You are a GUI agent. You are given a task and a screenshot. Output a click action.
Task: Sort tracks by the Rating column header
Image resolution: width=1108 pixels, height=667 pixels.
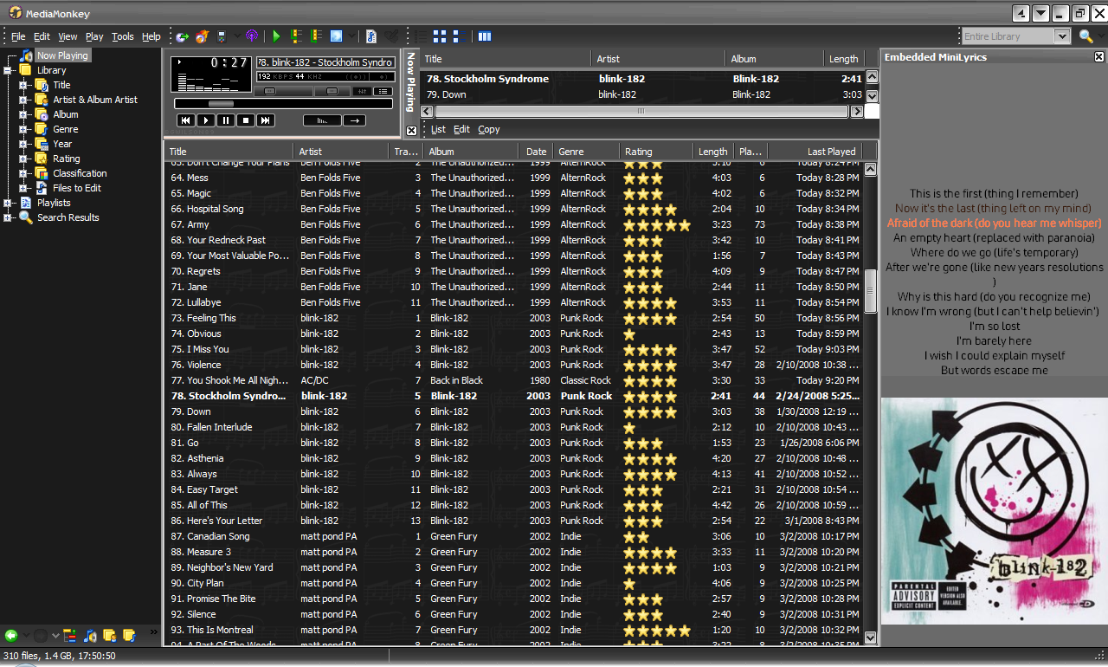tap(640, 152)
